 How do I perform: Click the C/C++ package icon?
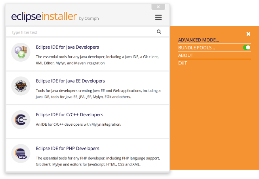point(21,120)
